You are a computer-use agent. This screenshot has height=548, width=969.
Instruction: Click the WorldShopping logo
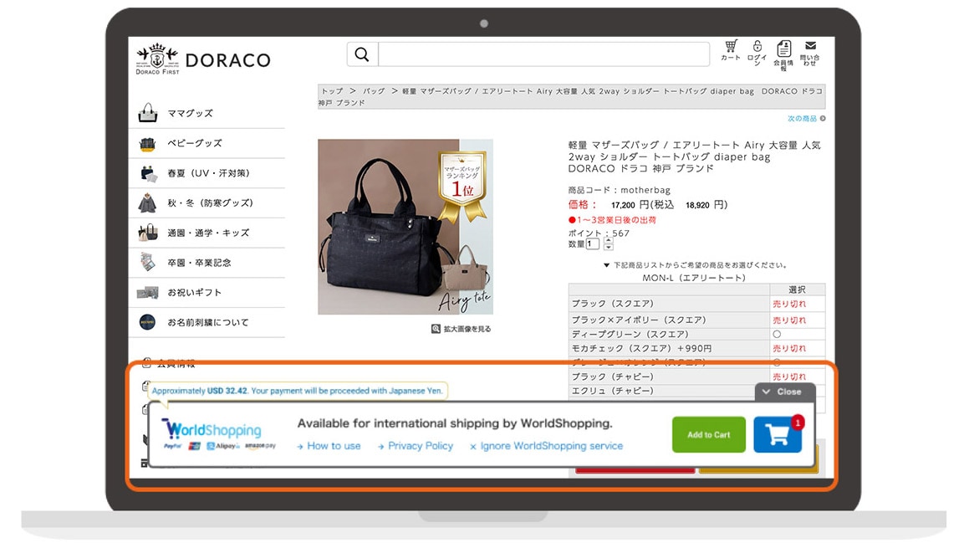click(213, 429)
